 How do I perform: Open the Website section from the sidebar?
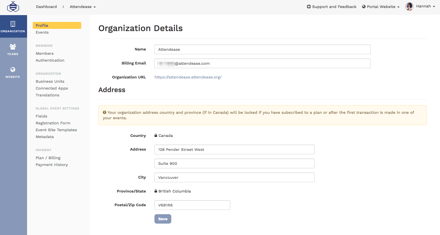13,72
